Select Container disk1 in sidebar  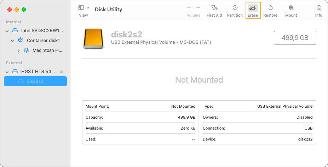[x=43, y=40]
